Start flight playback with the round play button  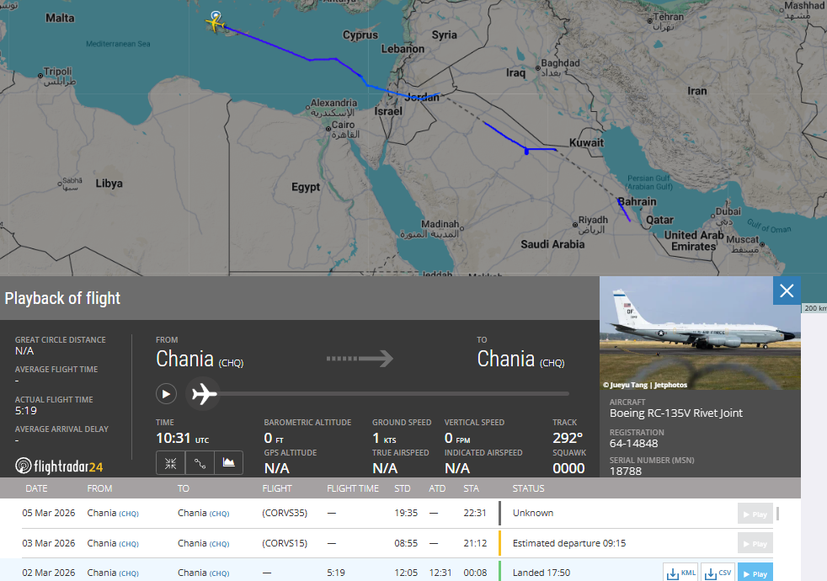(x=166, y=393)
